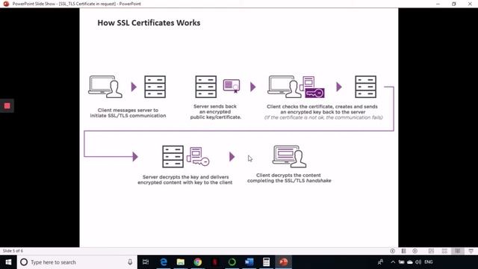Click 'Client checks the certificate' caption
The height and width of the screenshot is (269, 478).
(x=323, y=112)
